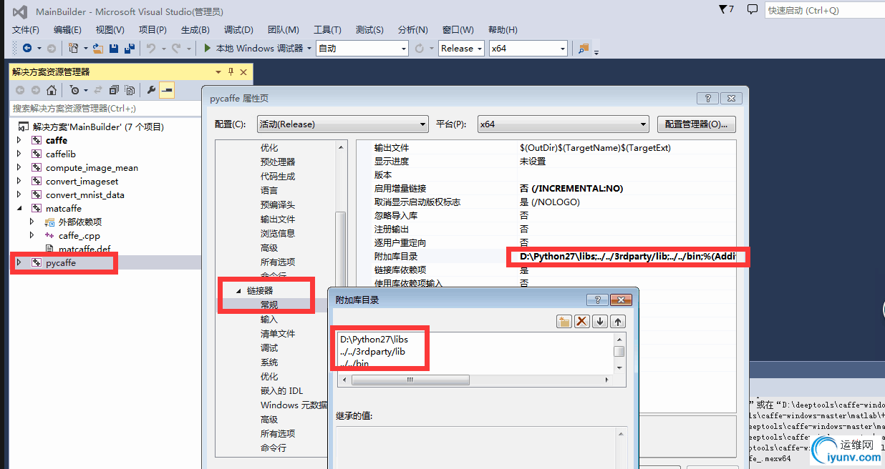Expand the caffe project node
Screen dimensions: 885x469
coord(19,140)
